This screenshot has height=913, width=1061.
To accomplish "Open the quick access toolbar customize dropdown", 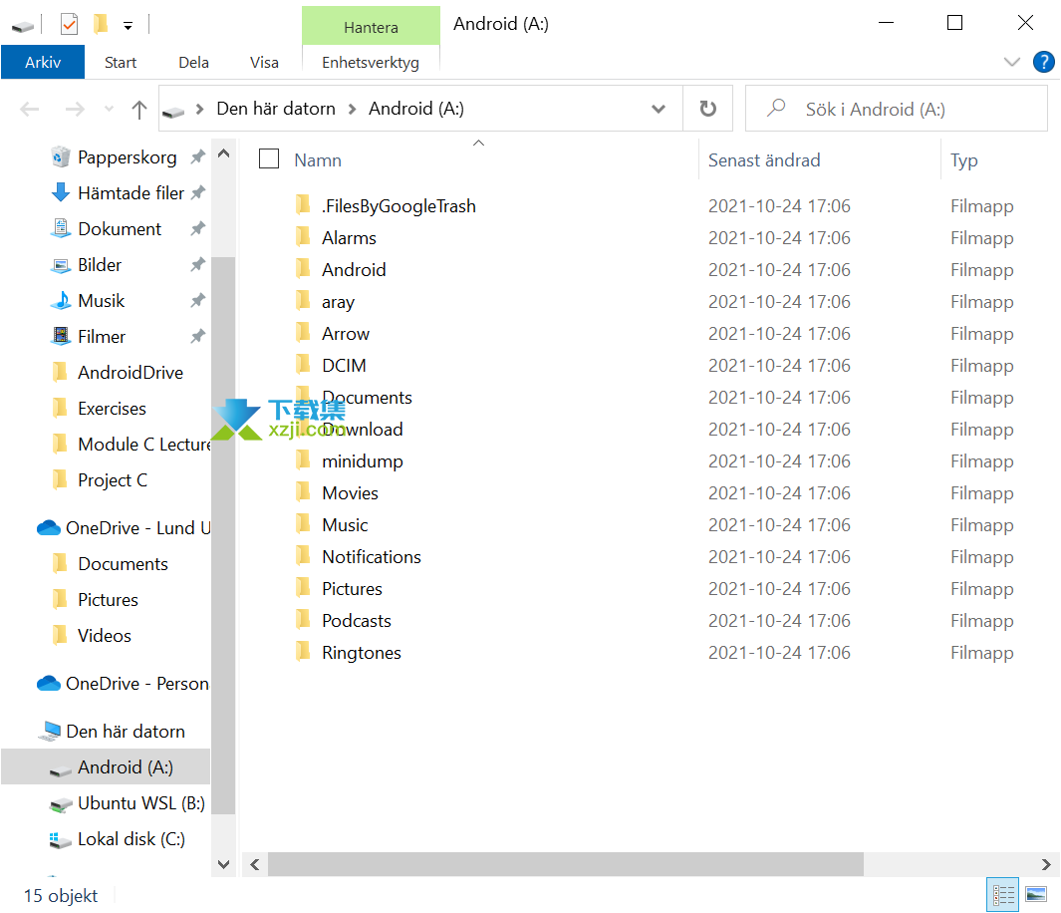I will tap(128, 25).
